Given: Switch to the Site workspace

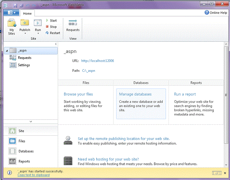Looking at the screenshot, I should (x=31, y=131).
